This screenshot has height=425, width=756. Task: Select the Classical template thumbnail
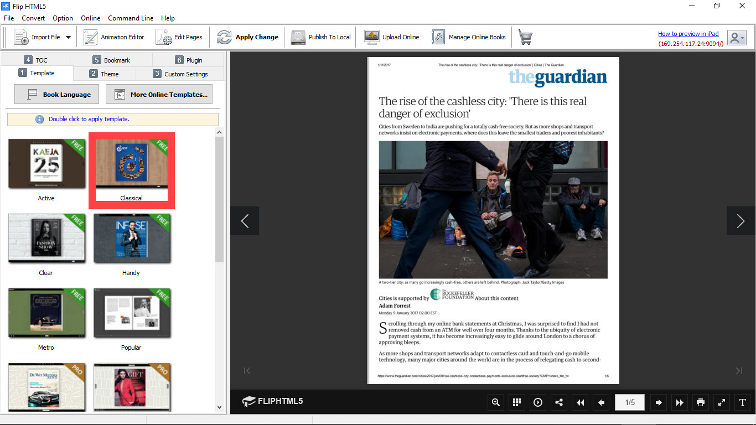pyautogui.click(x=132, y=164)
